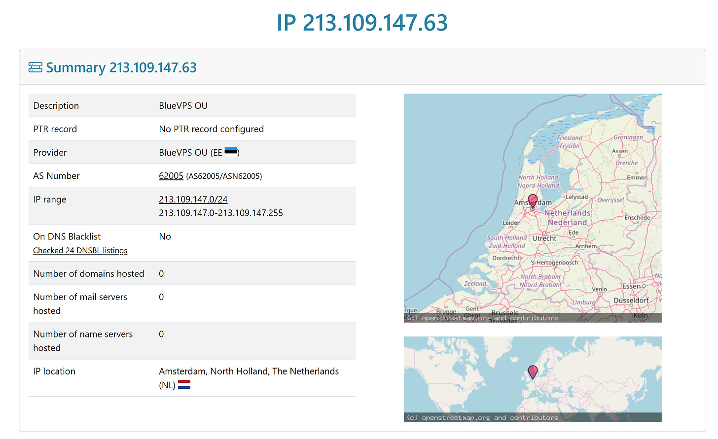718x439 pixels.
Task: Click the Summary 213.109.147.63 heading text
Action: (x=121, y=68)
